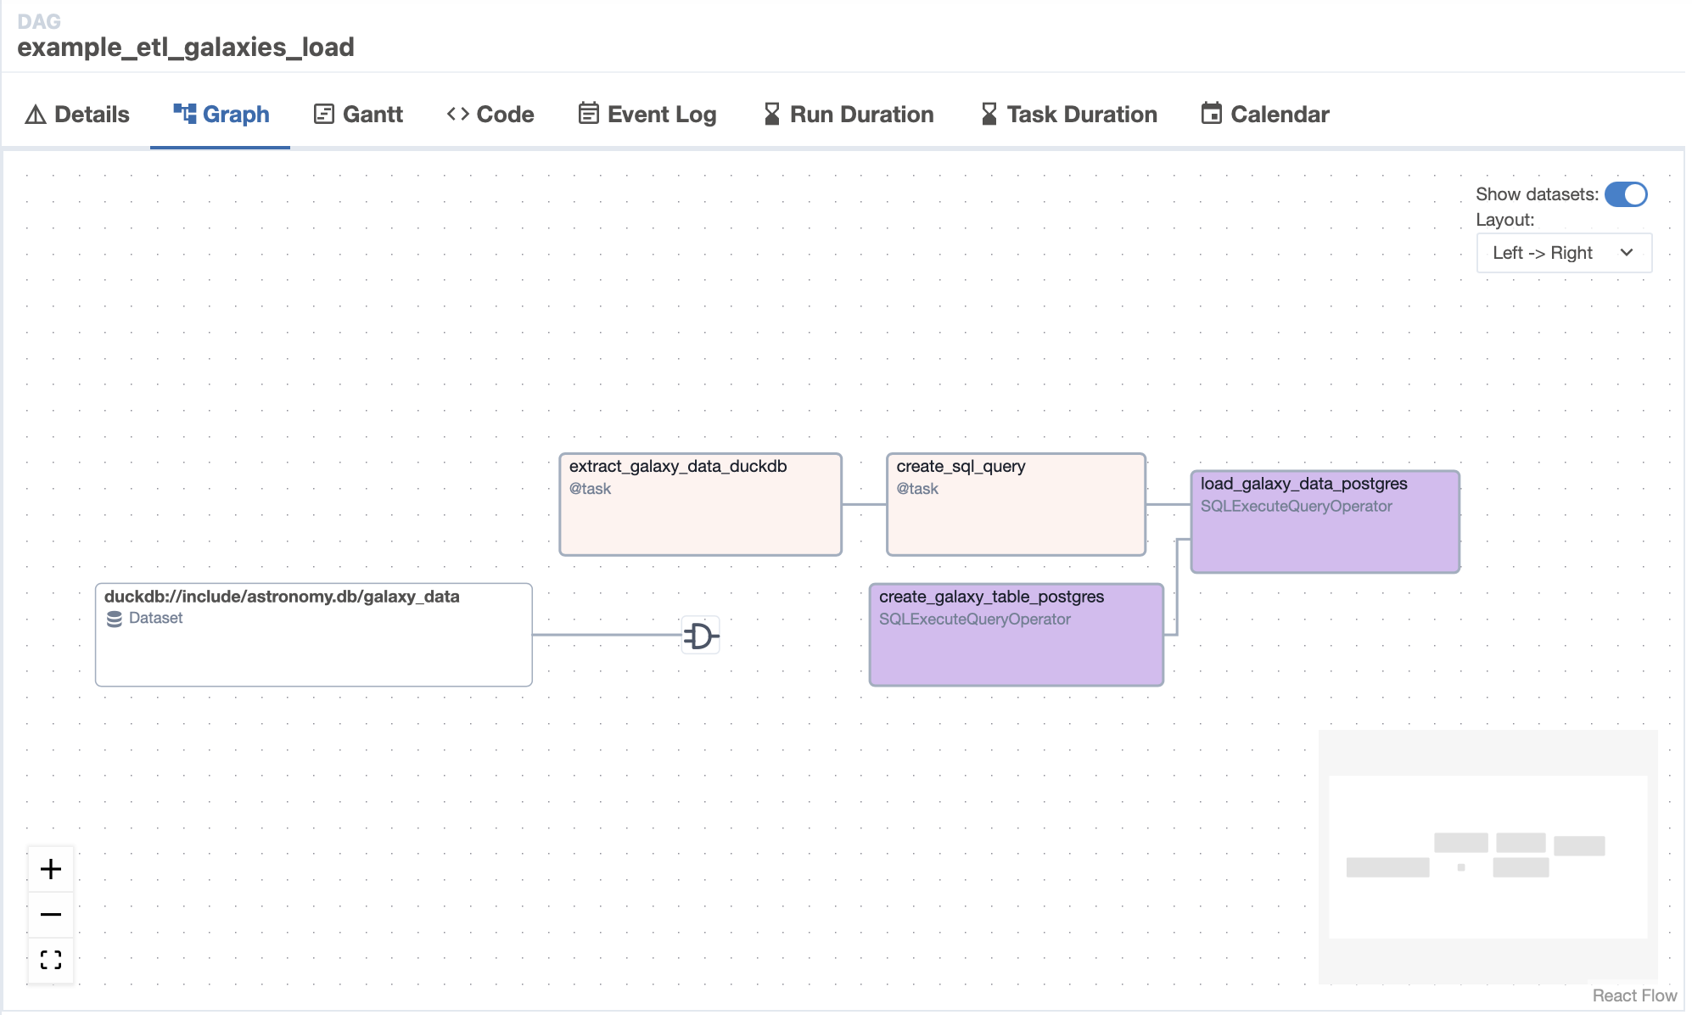This screenshot has width=1692, height=1015.
Task: Click the dataset condition gate icon
Action: click(x=699, y=635)
